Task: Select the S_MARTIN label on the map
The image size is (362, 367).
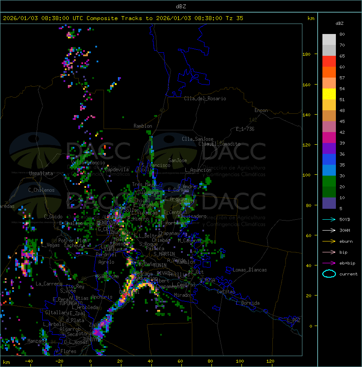Action: (164, 254)
